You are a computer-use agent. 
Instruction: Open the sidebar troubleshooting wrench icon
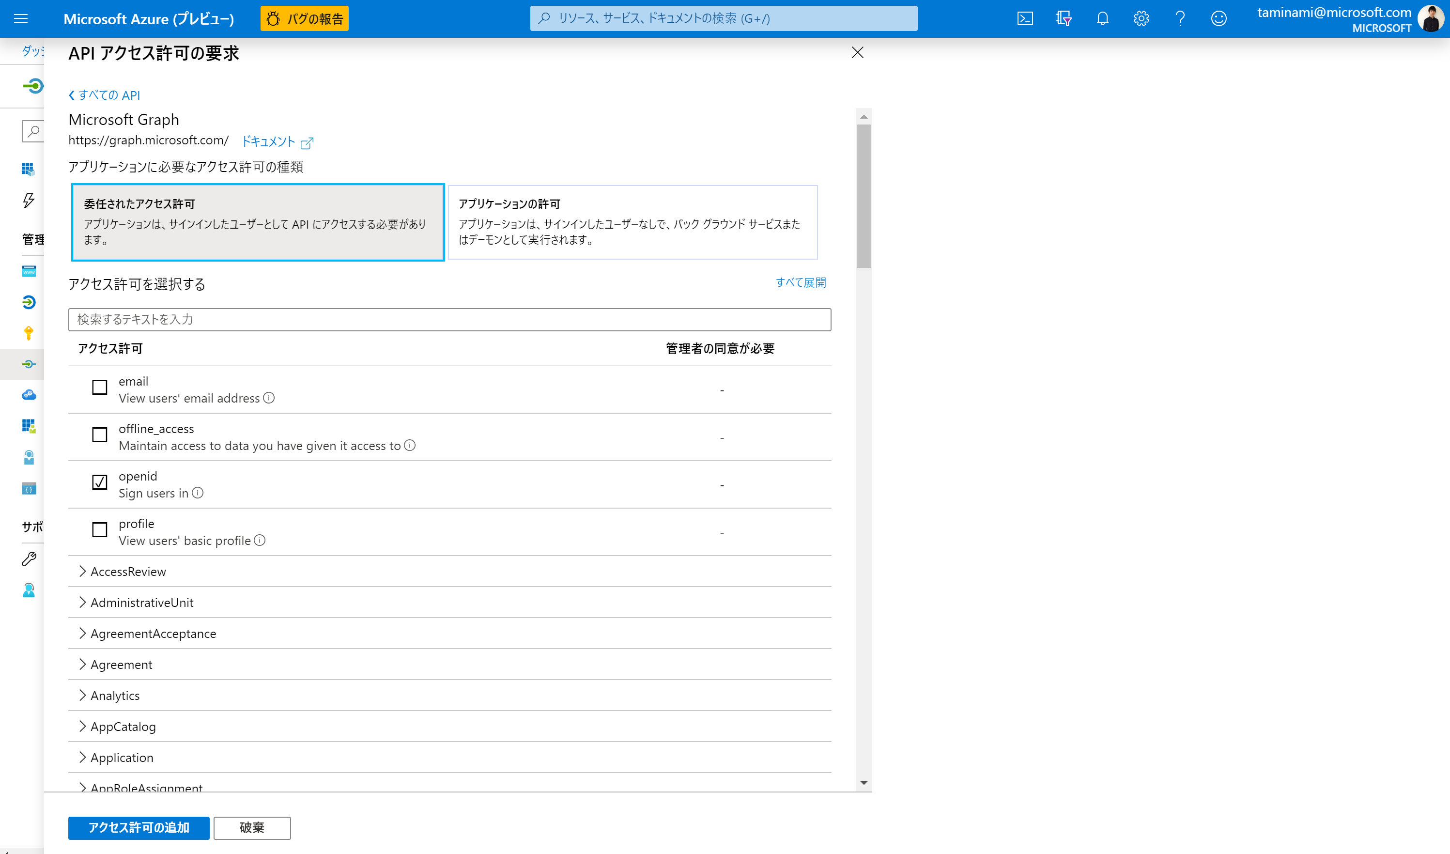(29, 558)
